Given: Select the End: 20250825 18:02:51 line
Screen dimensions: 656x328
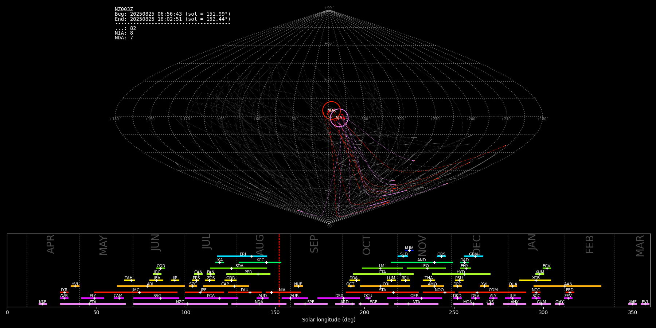Looking at the screenshot, I should tap(173, 19).
